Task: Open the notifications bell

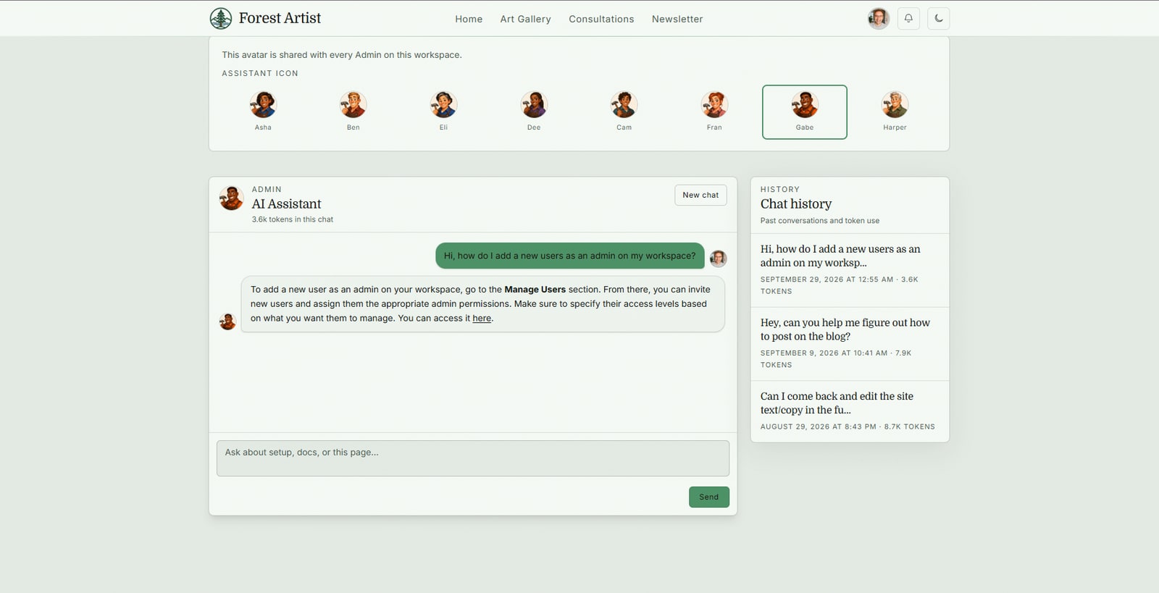Action: (x=908, y=19)
